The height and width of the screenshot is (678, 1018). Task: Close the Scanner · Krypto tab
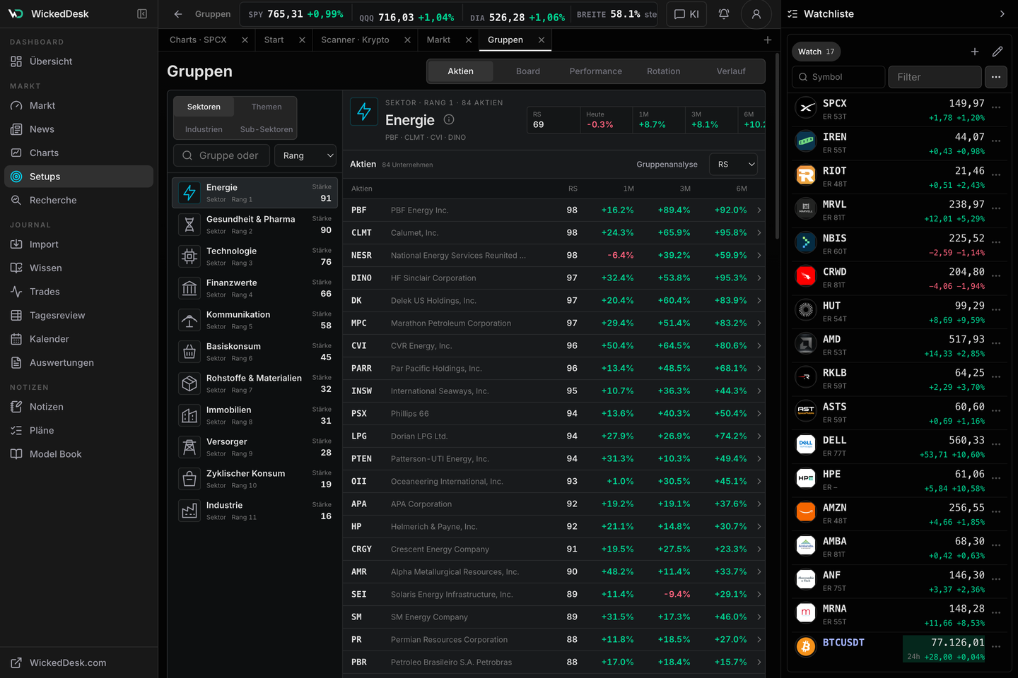tap(407, 40)
